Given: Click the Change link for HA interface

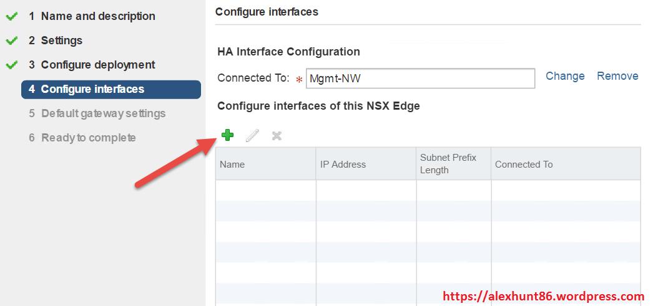Looking at the screenshot, I should [x=565, y=76].
